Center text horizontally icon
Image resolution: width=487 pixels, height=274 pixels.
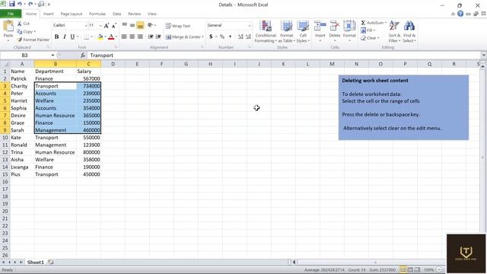coord(132,37)
